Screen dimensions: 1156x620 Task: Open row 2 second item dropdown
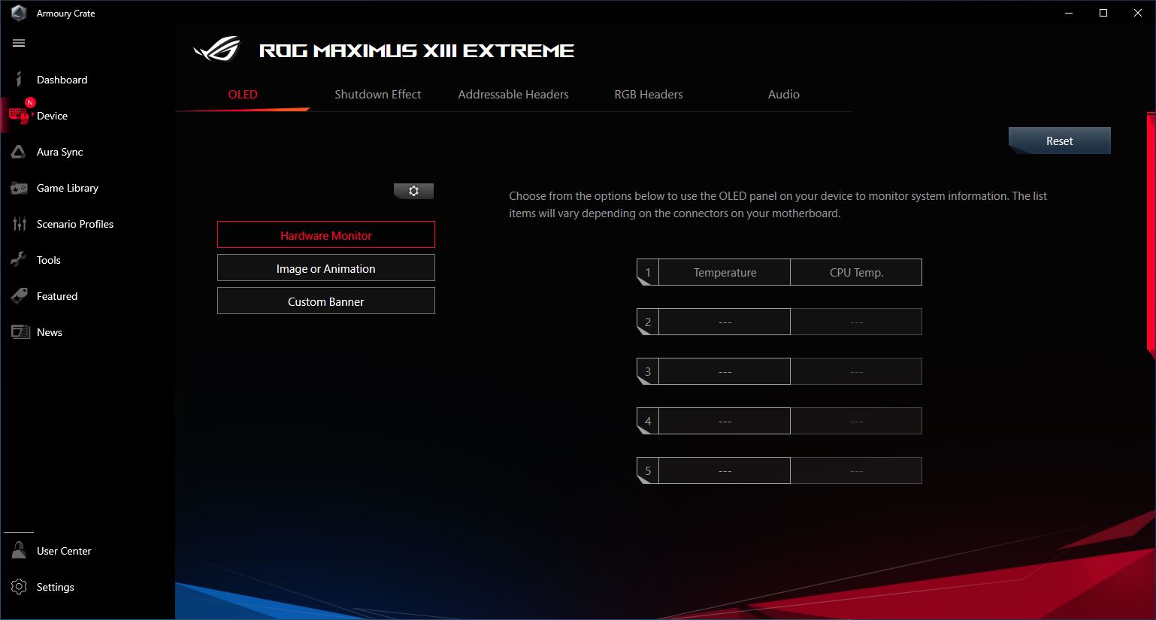(856, 322)
